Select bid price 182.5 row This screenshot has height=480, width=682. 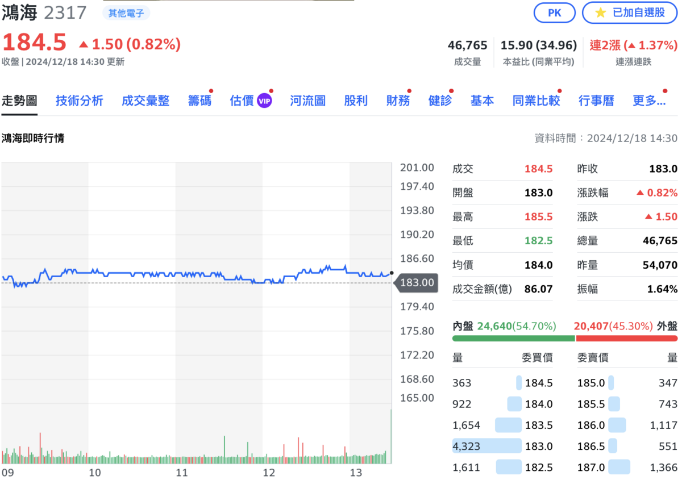(x=502, y=467)
